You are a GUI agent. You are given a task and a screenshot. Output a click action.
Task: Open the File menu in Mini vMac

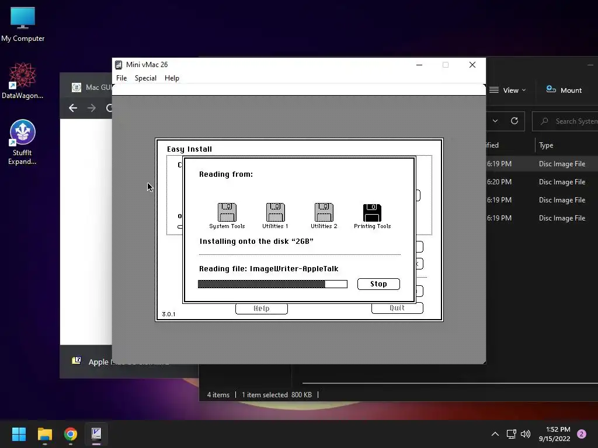(121, 78)
